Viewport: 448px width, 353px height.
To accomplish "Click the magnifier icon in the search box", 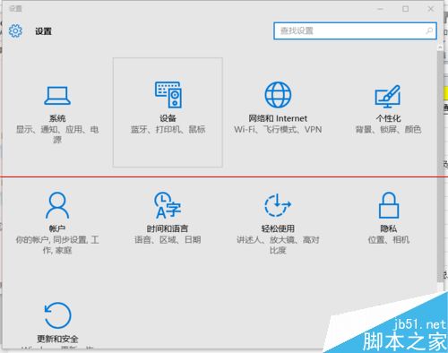I will (429, 30).
